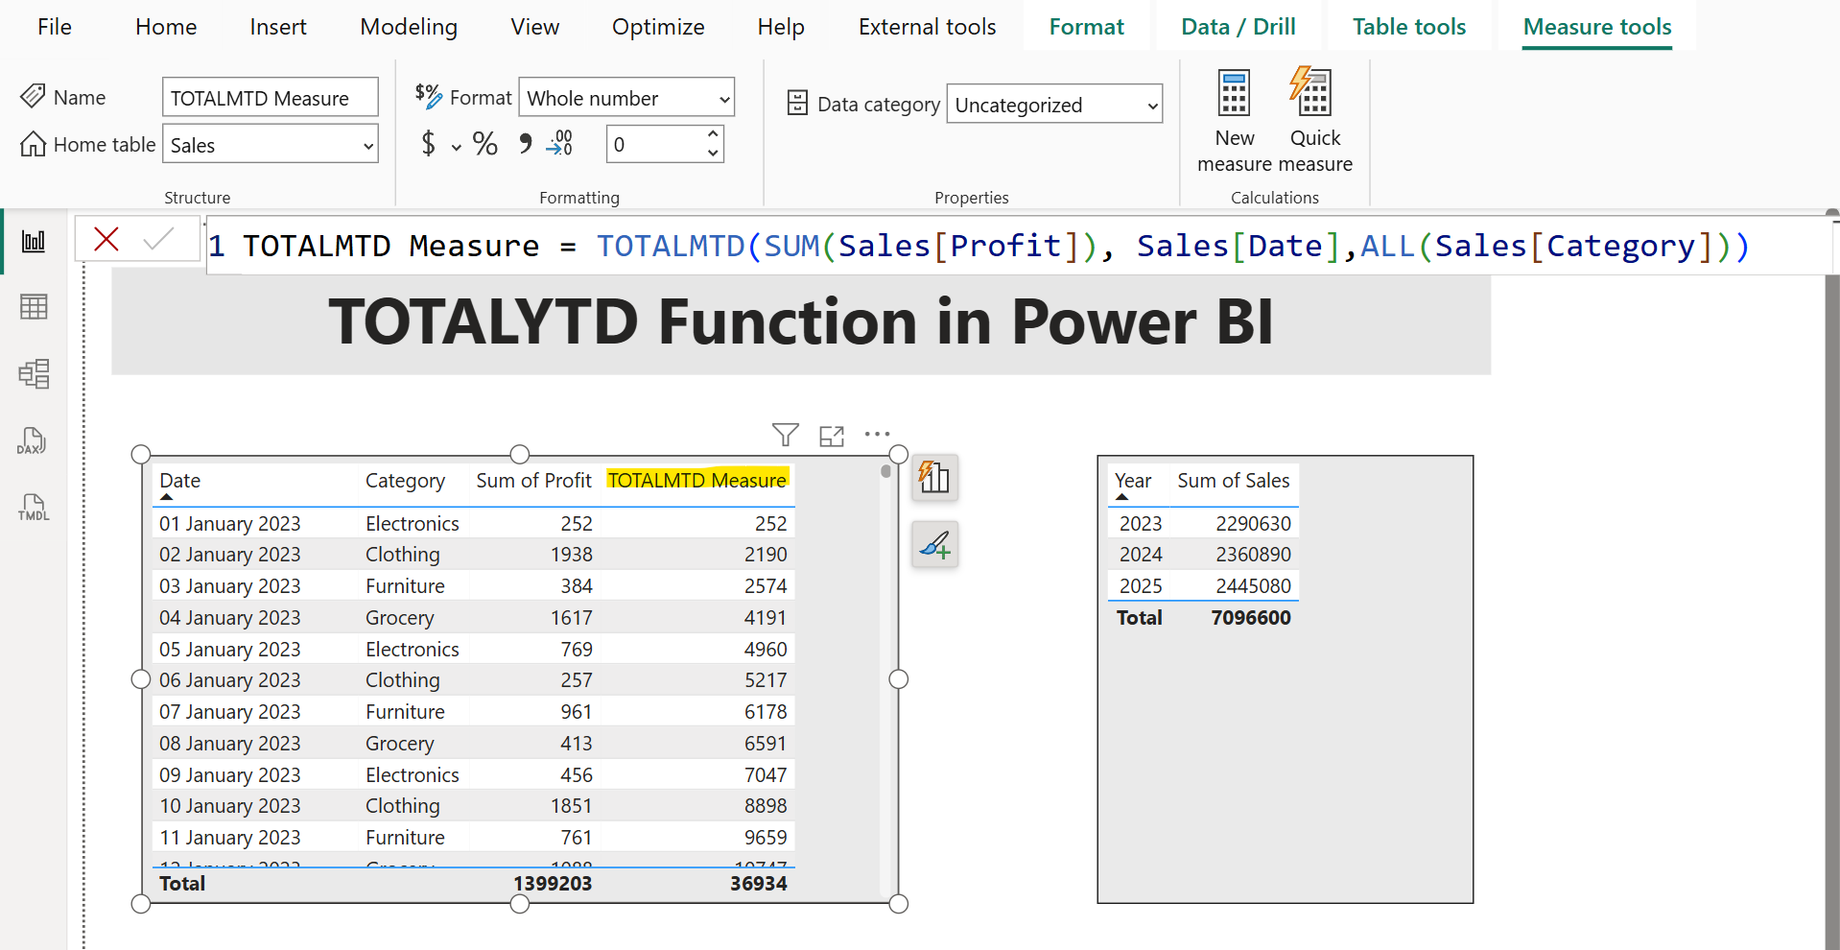Open focus mode for the table visual
Screen dimensions: 1840x950
click(x=831, y=435)
